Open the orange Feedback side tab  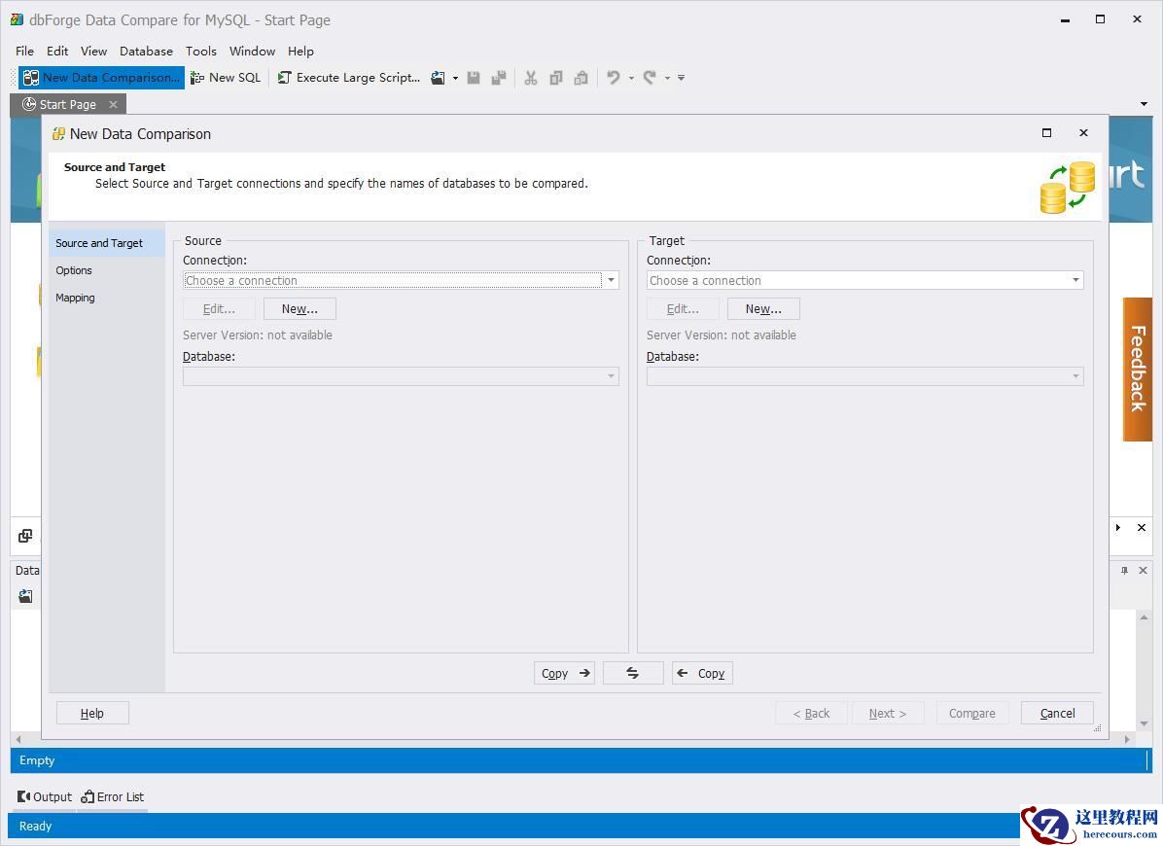[x=1138, y=369]
